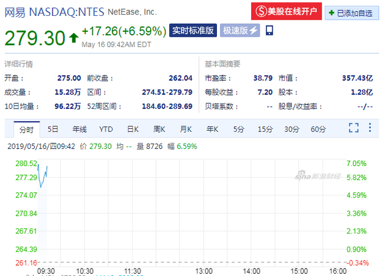Select the 60分 chart tab
The width and height of the screenshot is (385, 276).
318,129
